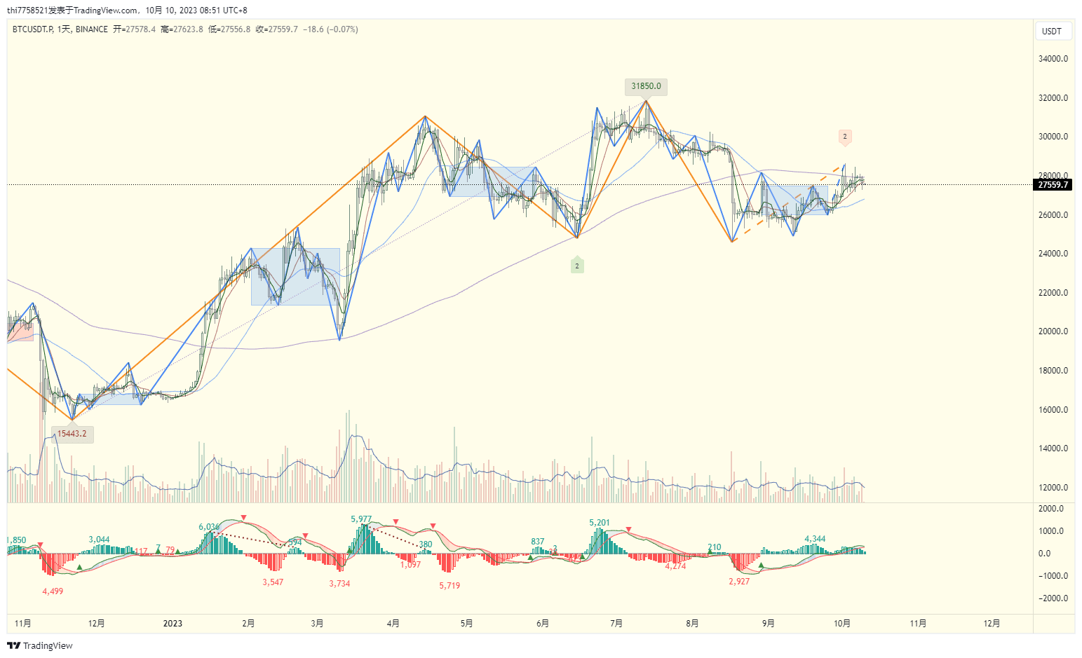Click the 6月 time axis label

coord(542,624)
